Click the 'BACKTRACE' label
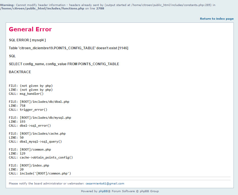The image size is (238, 195). point(20,72)
